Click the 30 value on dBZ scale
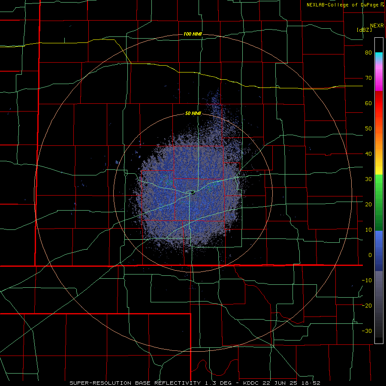This screenshot has width=386, height=386. pos(368,179)
